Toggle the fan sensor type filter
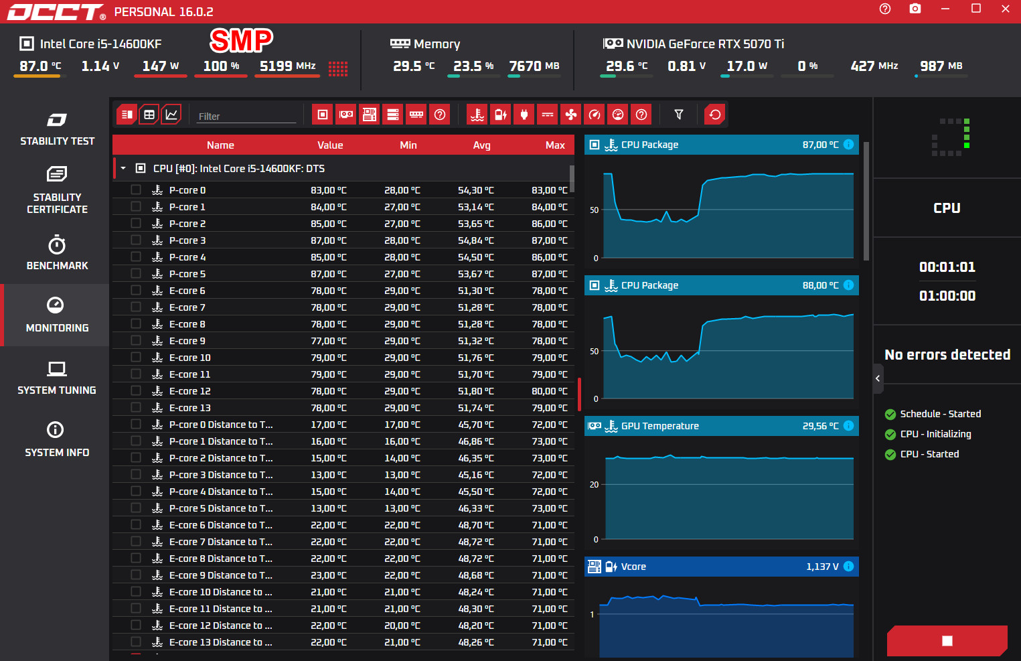 tap(571, 115)
